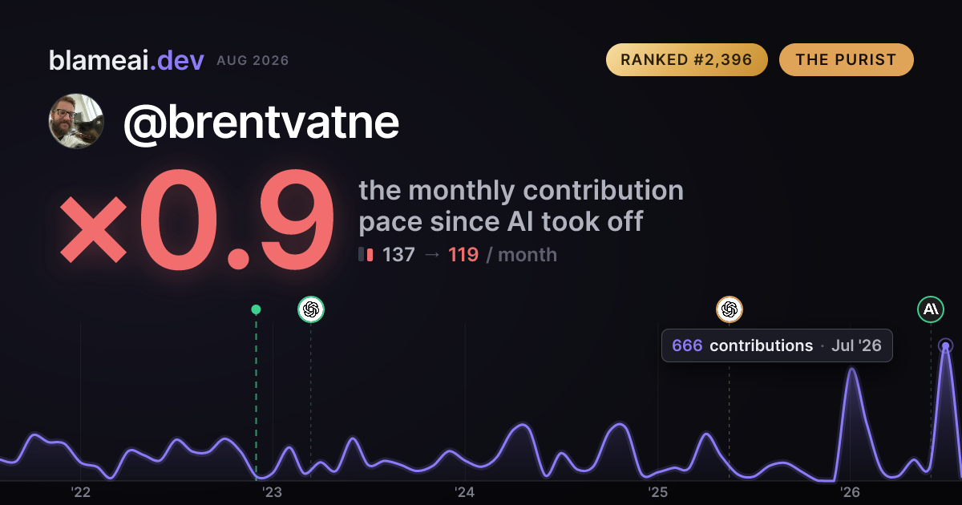
Task: Click the 119 per month value
Action: point(463,255)
